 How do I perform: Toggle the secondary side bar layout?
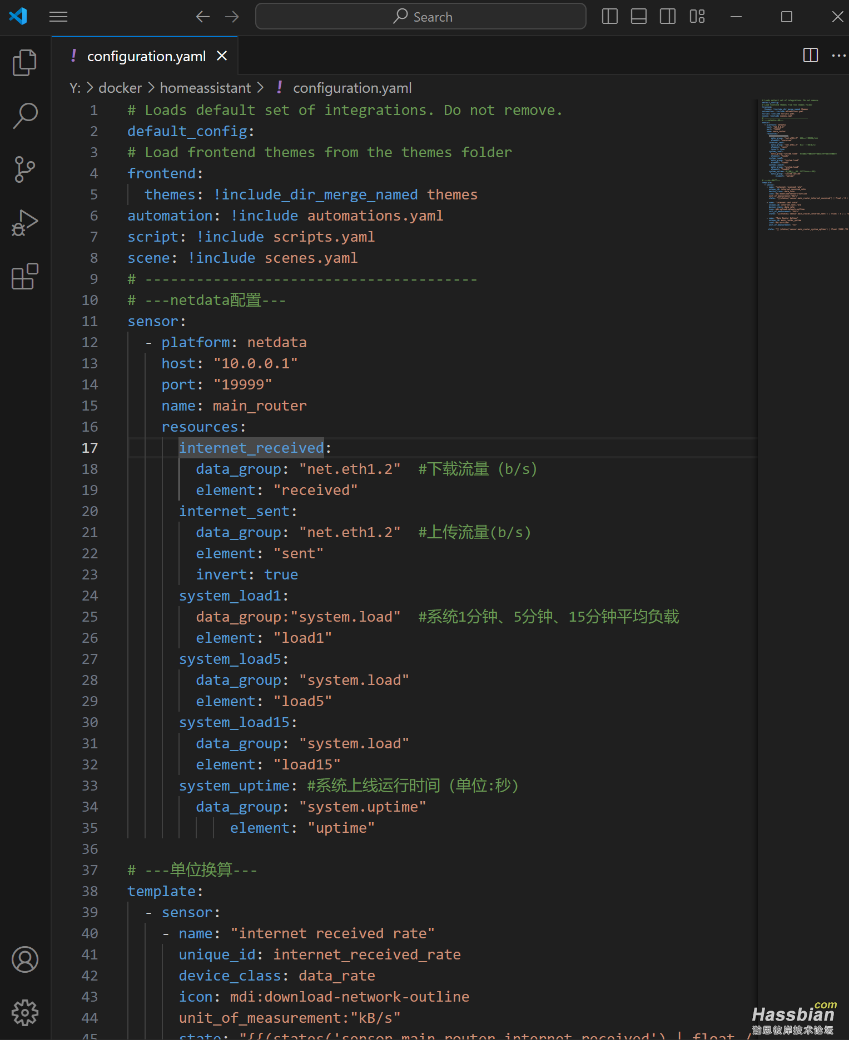click(668, 17)
